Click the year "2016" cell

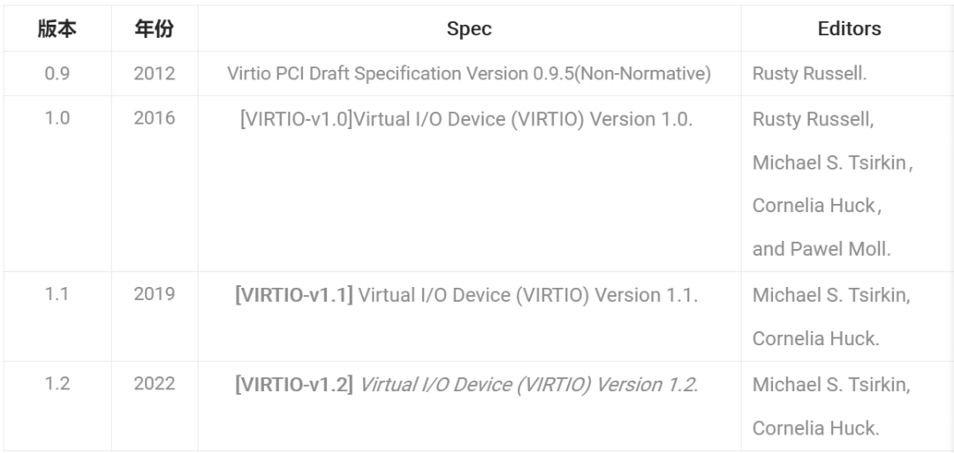click(154, 119)
